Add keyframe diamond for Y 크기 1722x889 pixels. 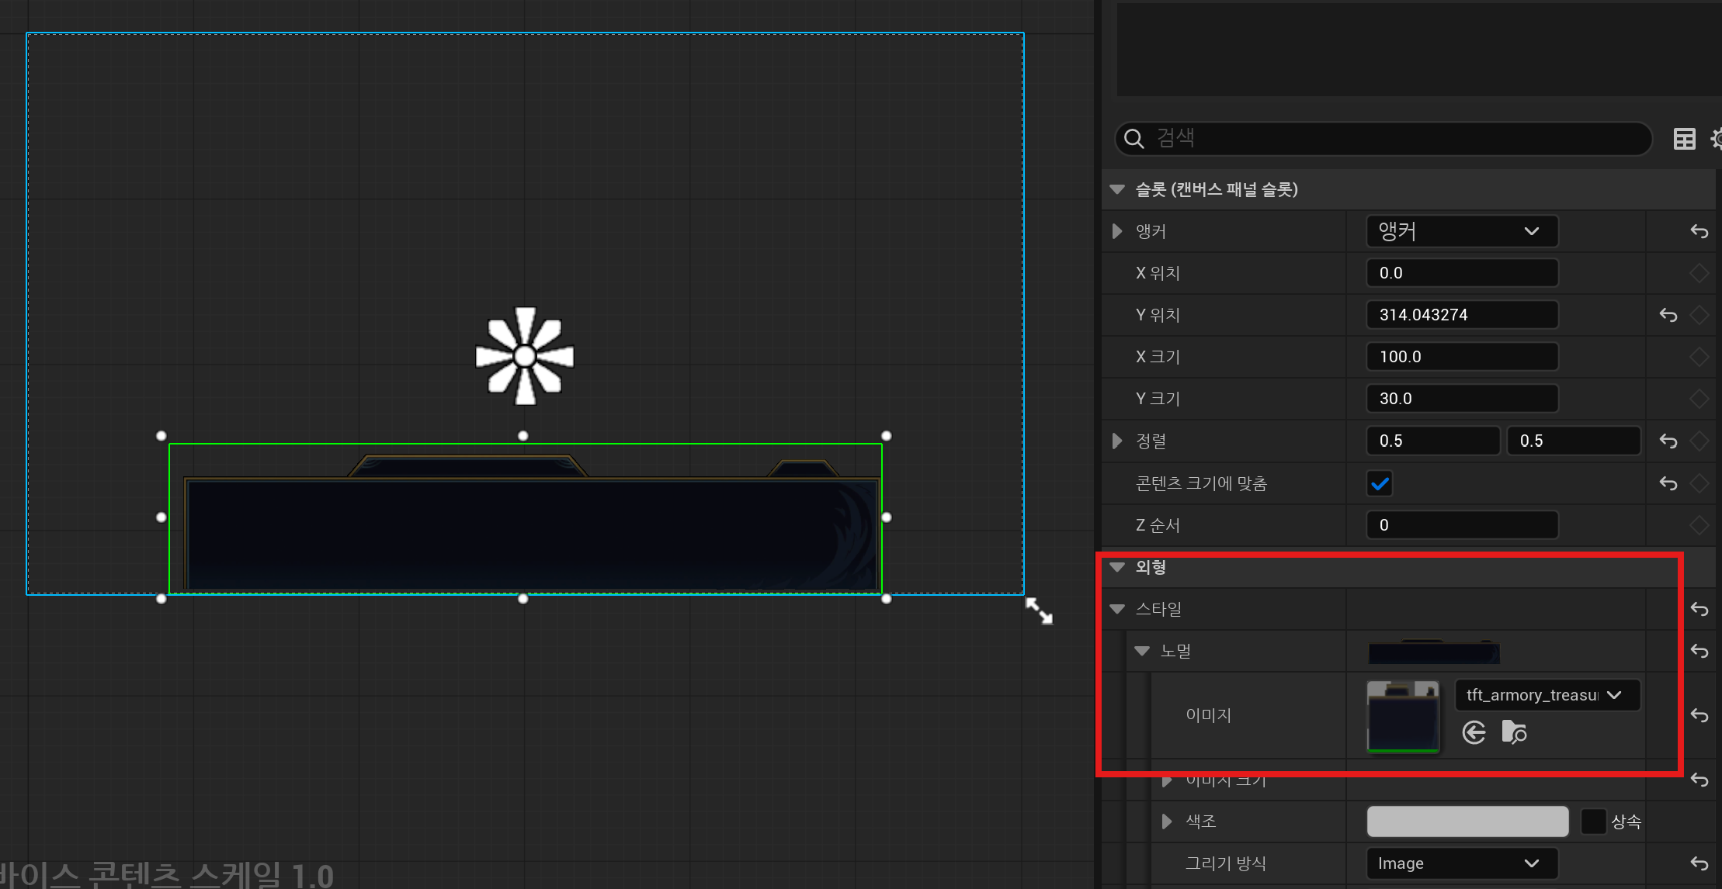click(x=1699, y=399)
